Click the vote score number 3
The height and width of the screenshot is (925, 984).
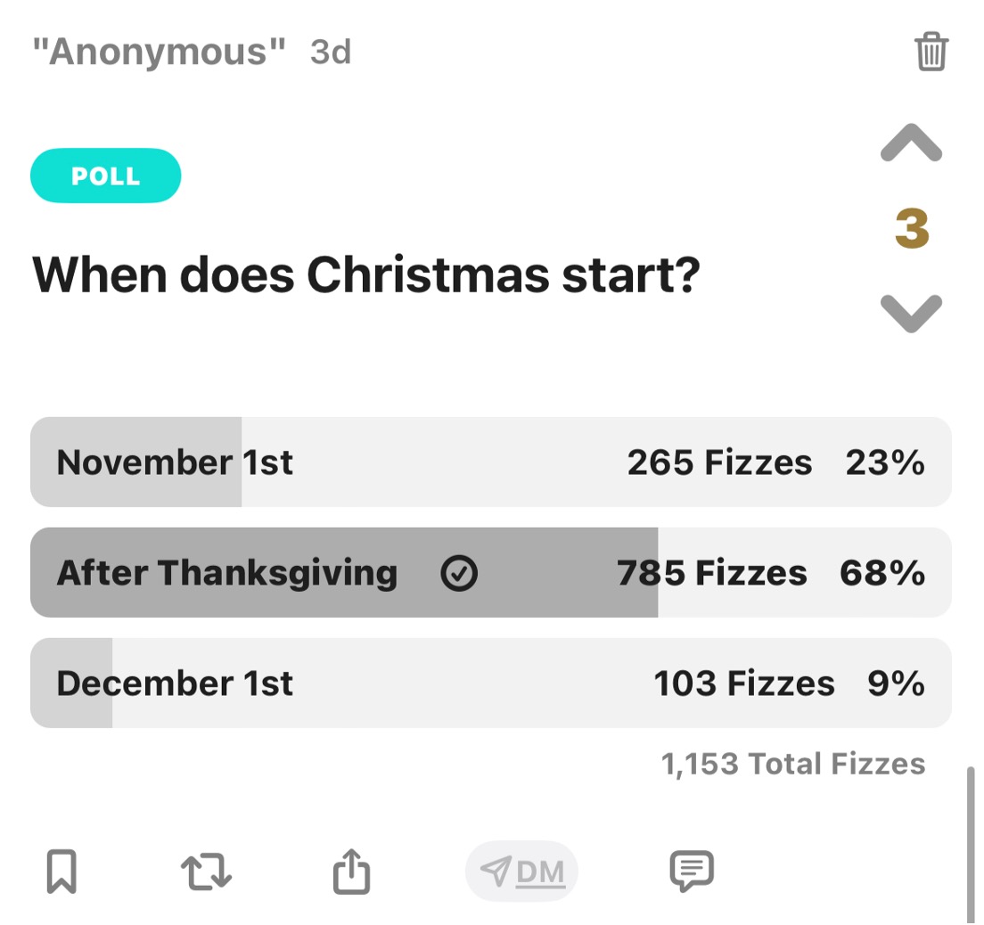pyautogui.click(x=912, y=228)
